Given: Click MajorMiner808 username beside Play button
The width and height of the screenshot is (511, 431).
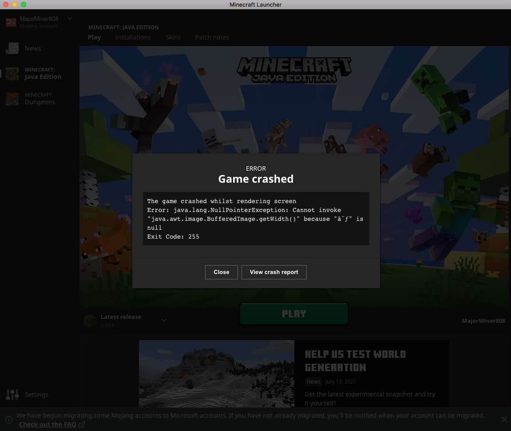Looking at the screenshot, I should point(483,321).
